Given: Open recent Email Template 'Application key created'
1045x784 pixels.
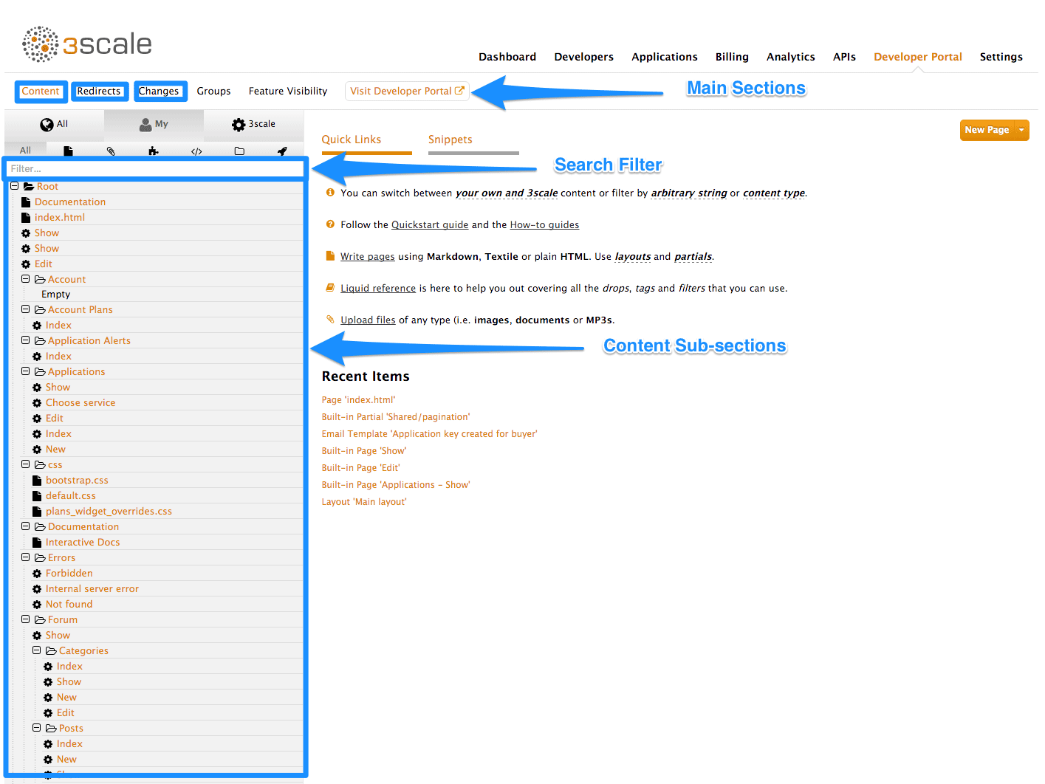Looking at the screenshot, I should 429,434.
